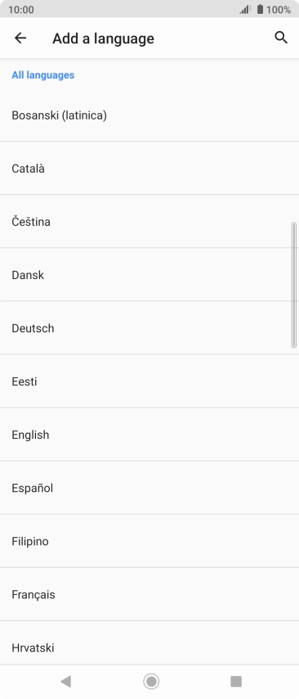The height and width of the screenshot is (699, 299).
Task: Tap the Android home circle button
Action: [151, 681]
